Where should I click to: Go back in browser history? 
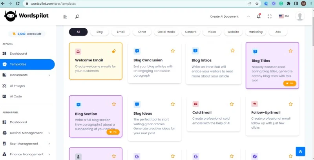(3, 4)
